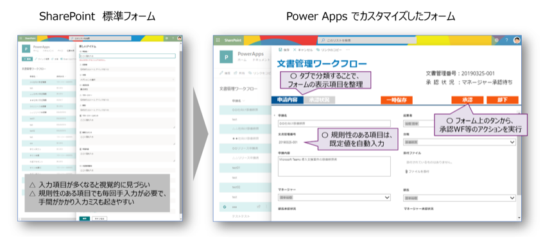Click 保存 save icon in customized form
This screenshot has height=239, width=543.
tap(280, 50)
